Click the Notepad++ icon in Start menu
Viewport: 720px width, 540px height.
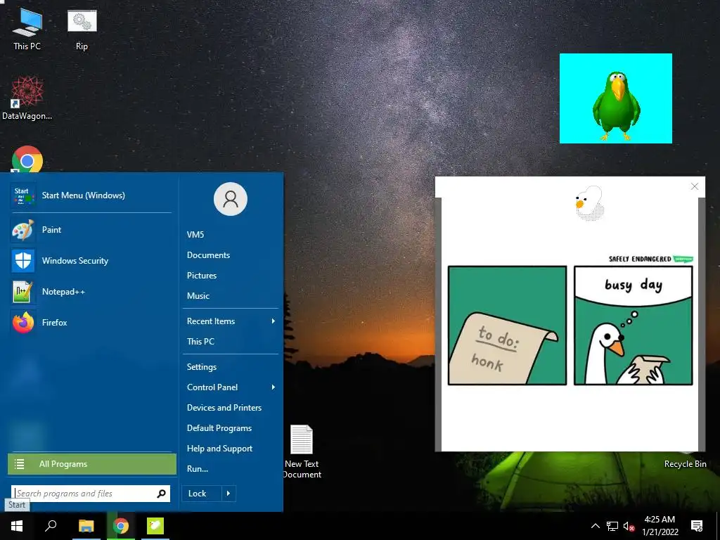23,292
